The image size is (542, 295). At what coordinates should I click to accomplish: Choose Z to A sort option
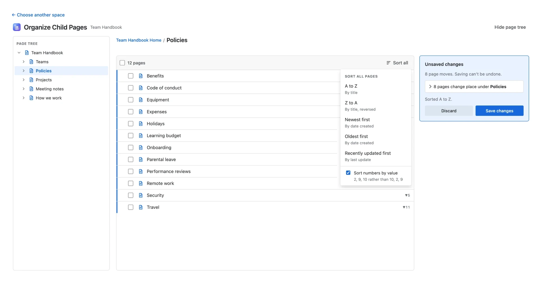coord(376,106)
